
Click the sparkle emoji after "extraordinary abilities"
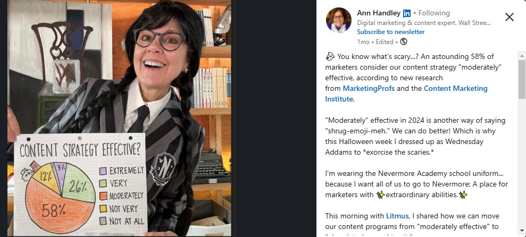(463, 194)
